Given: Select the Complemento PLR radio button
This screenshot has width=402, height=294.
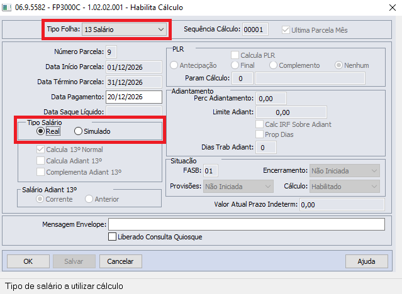Looking at the screenshot, I should pyautogui.click(x=273, y=65).
